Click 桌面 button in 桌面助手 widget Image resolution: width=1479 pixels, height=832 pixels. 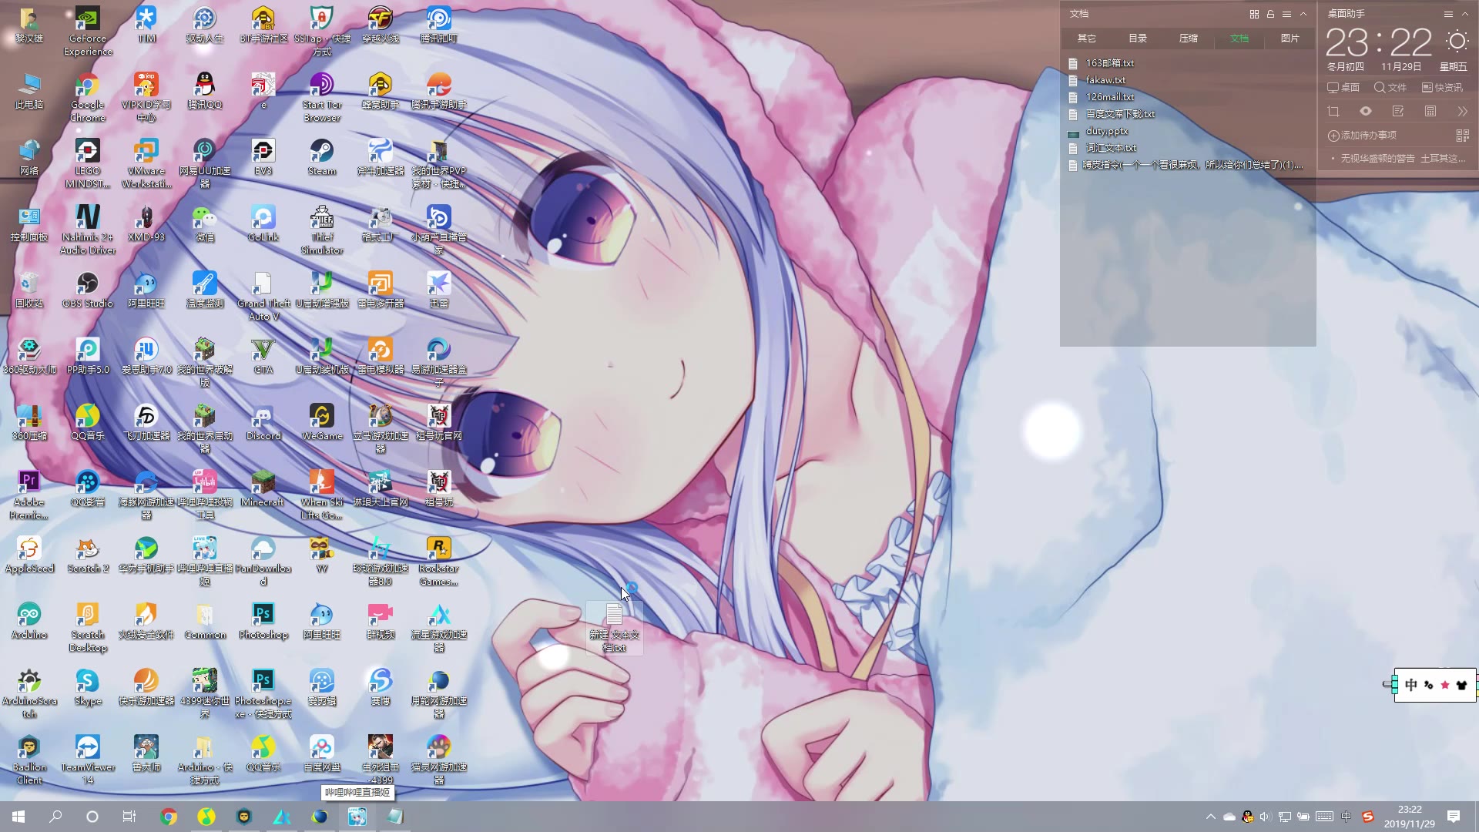tap(1343, 88)
